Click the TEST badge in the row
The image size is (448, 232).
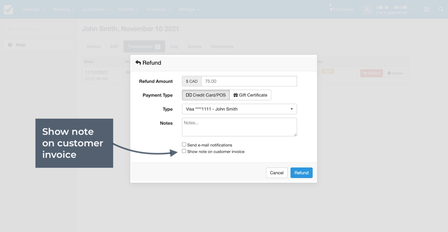pyautogui.click(x=328, y=71)
